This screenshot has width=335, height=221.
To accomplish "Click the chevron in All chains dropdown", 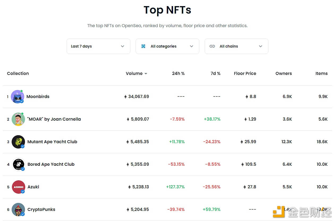I will [x=260, y=46].
